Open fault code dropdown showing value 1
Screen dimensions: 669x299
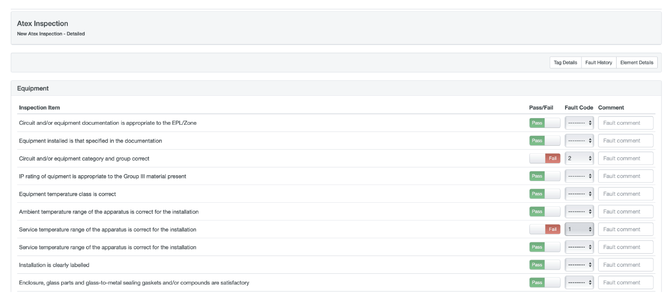[579, 229]
